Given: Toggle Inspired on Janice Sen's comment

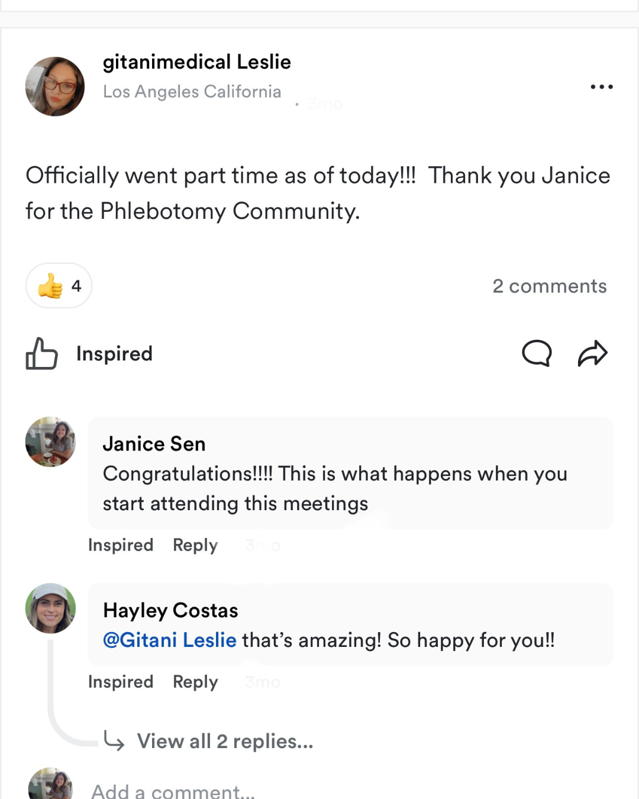Looking at the screenshot, I should (121, 545).
